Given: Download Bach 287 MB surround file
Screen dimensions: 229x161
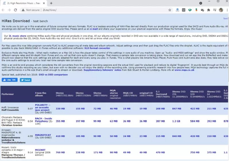Looking at the screenshot, I should (160, 121).
